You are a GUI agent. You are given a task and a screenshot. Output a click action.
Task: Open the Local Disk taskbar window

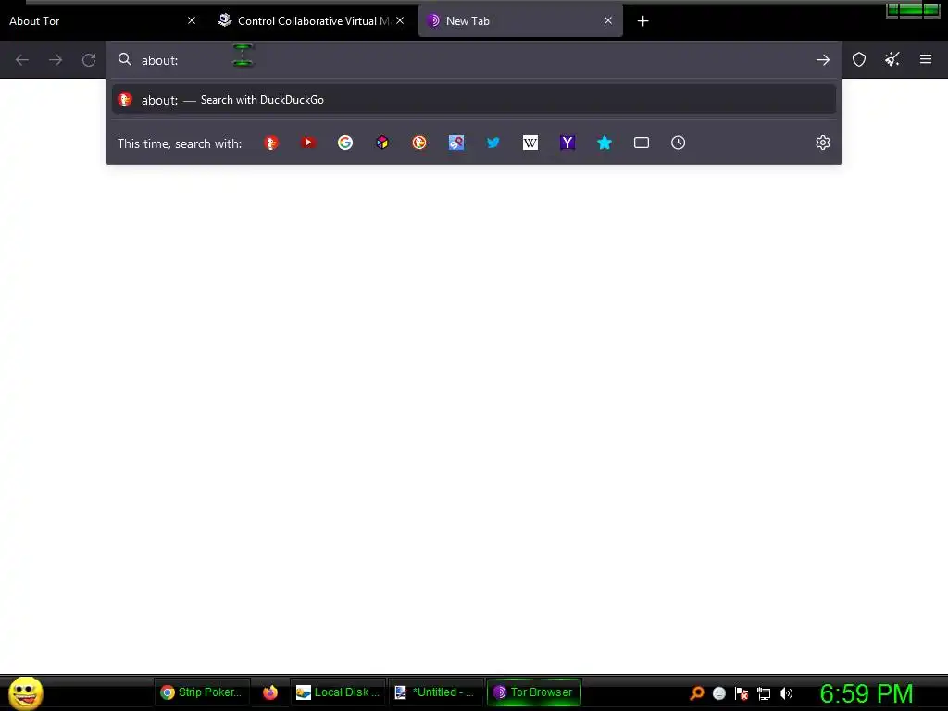[338, 692]
